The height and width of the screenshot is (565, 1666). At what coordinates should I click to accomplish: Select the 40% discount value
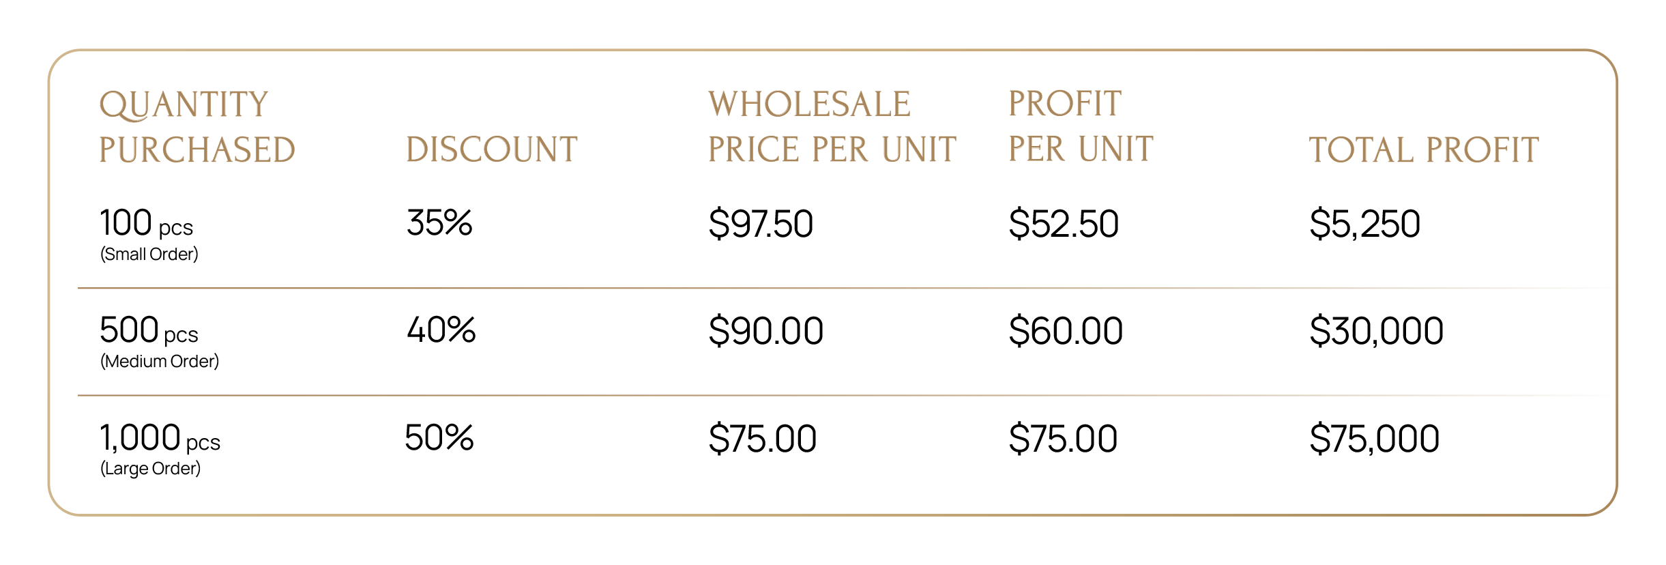[x=441, y=330]
